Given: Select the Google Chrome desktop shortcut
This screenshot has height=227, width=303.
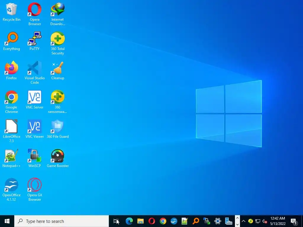Looking at the screenshot, I should tap(12, 102).
